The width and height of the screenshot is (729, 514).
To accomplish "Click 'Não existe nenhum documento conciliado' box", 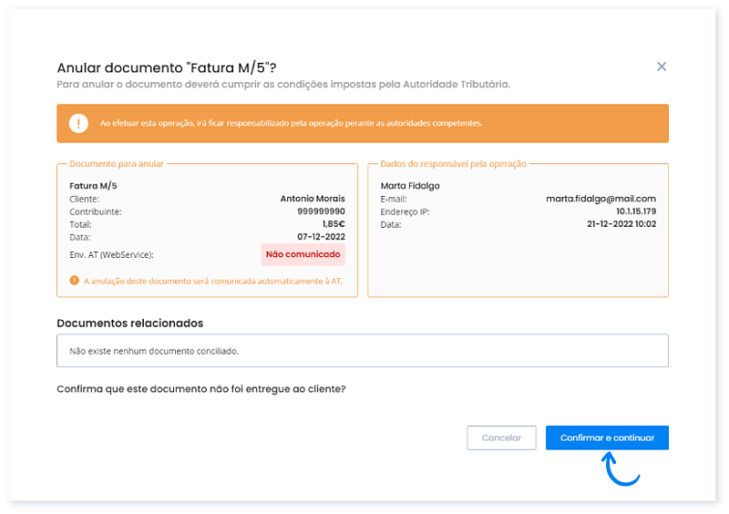I will tap(363, 351).
